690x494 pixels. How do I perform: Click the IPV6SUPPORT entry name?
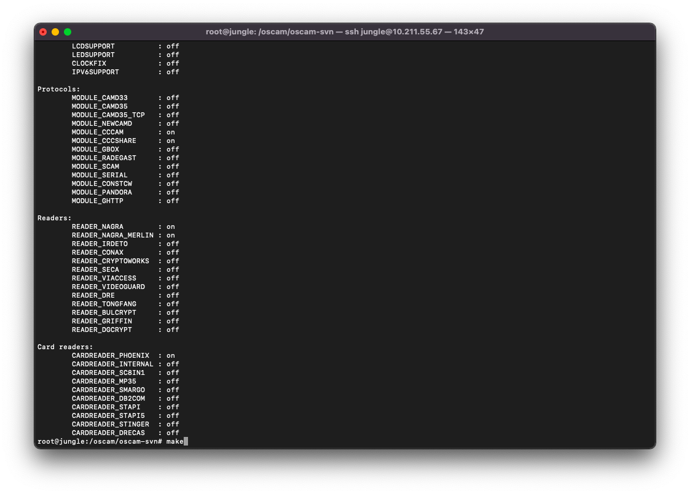click(x=95, y=72)
